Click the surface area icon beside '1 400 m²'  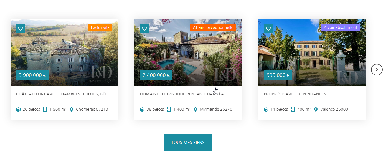pos(169,110)
